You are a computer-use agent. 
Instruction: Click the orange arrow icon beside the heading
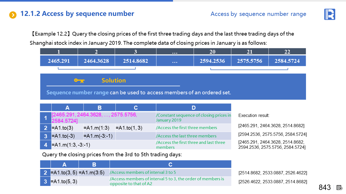pos(13,15)
